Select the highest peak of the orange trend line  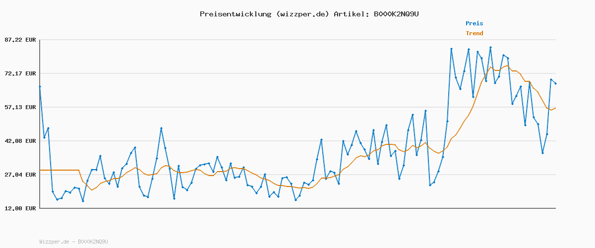tap(507, 65)
